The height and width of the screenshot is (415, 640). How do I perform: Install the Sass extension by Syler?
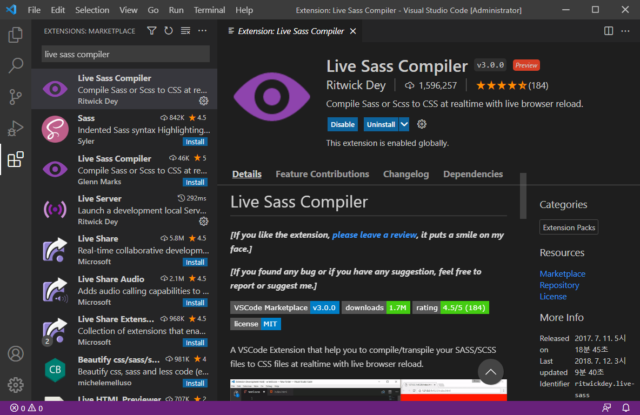click(195, 142)
